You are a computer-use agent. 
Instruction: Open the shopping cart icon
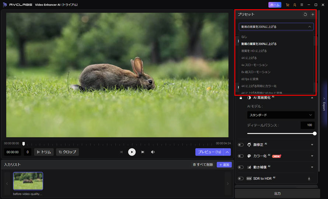click(x=287, y=5)
